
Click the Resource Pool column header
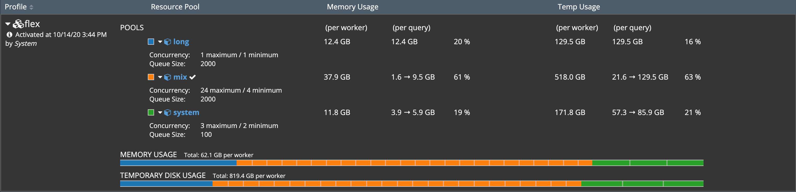point(175,7)
